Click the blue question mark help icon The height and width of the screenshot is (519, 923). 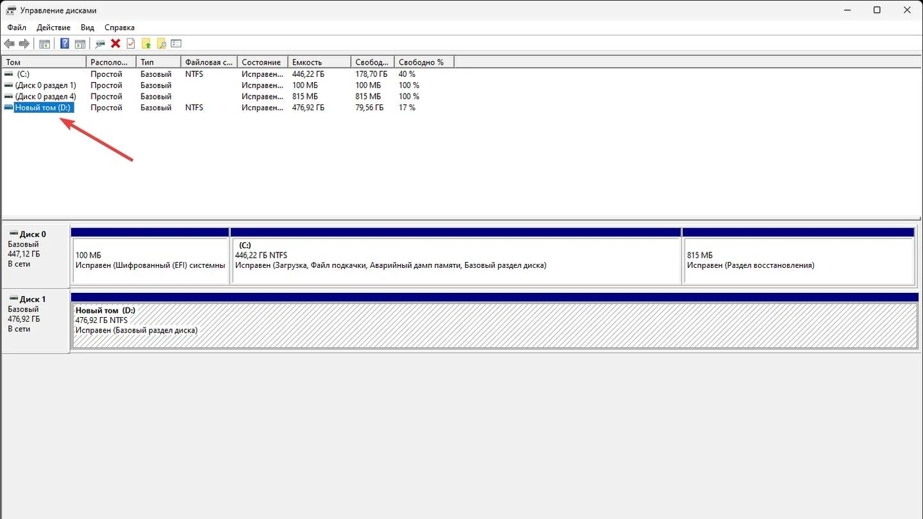pyautogui.click(x=65, y=44)
